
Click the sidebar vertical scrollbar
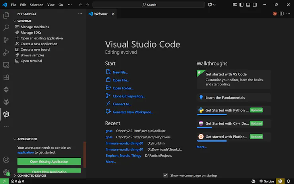[x=85, y=155]
